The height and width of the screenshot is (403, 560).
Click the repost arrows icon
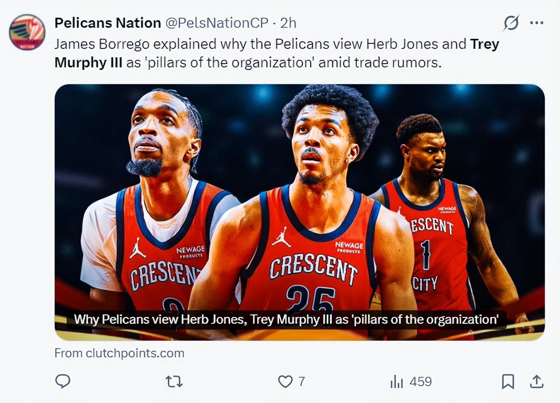174,382
